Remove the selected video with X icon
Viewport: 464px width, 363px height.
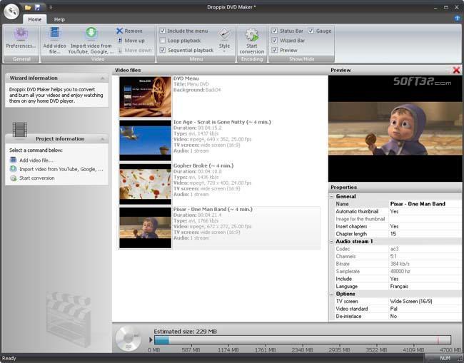click(x=119, y=31)
